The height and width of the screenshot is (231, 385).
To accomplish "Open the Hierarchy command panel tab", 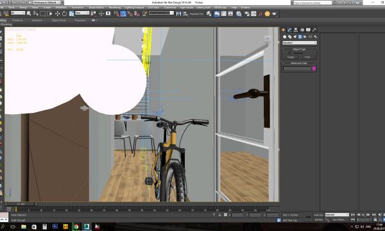I will pos(296,30).
